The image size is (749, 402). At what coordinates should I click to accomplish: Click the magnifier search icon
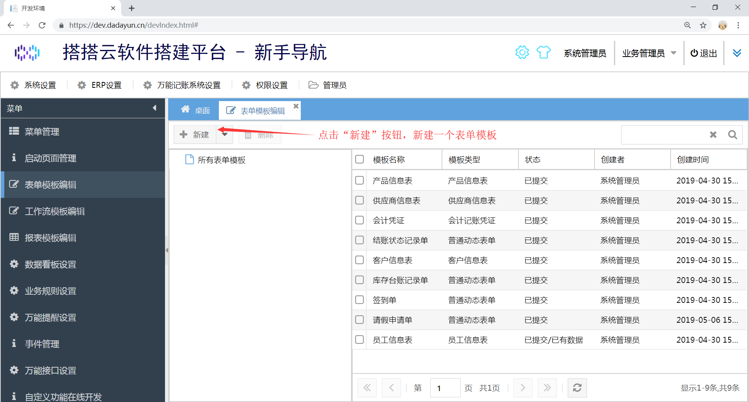(733, 135)
